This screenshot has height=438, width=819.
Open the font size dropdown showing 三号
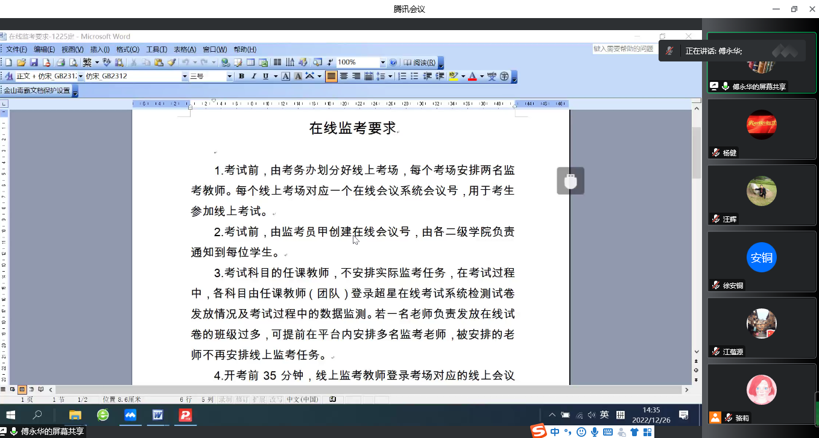point(229,77)
